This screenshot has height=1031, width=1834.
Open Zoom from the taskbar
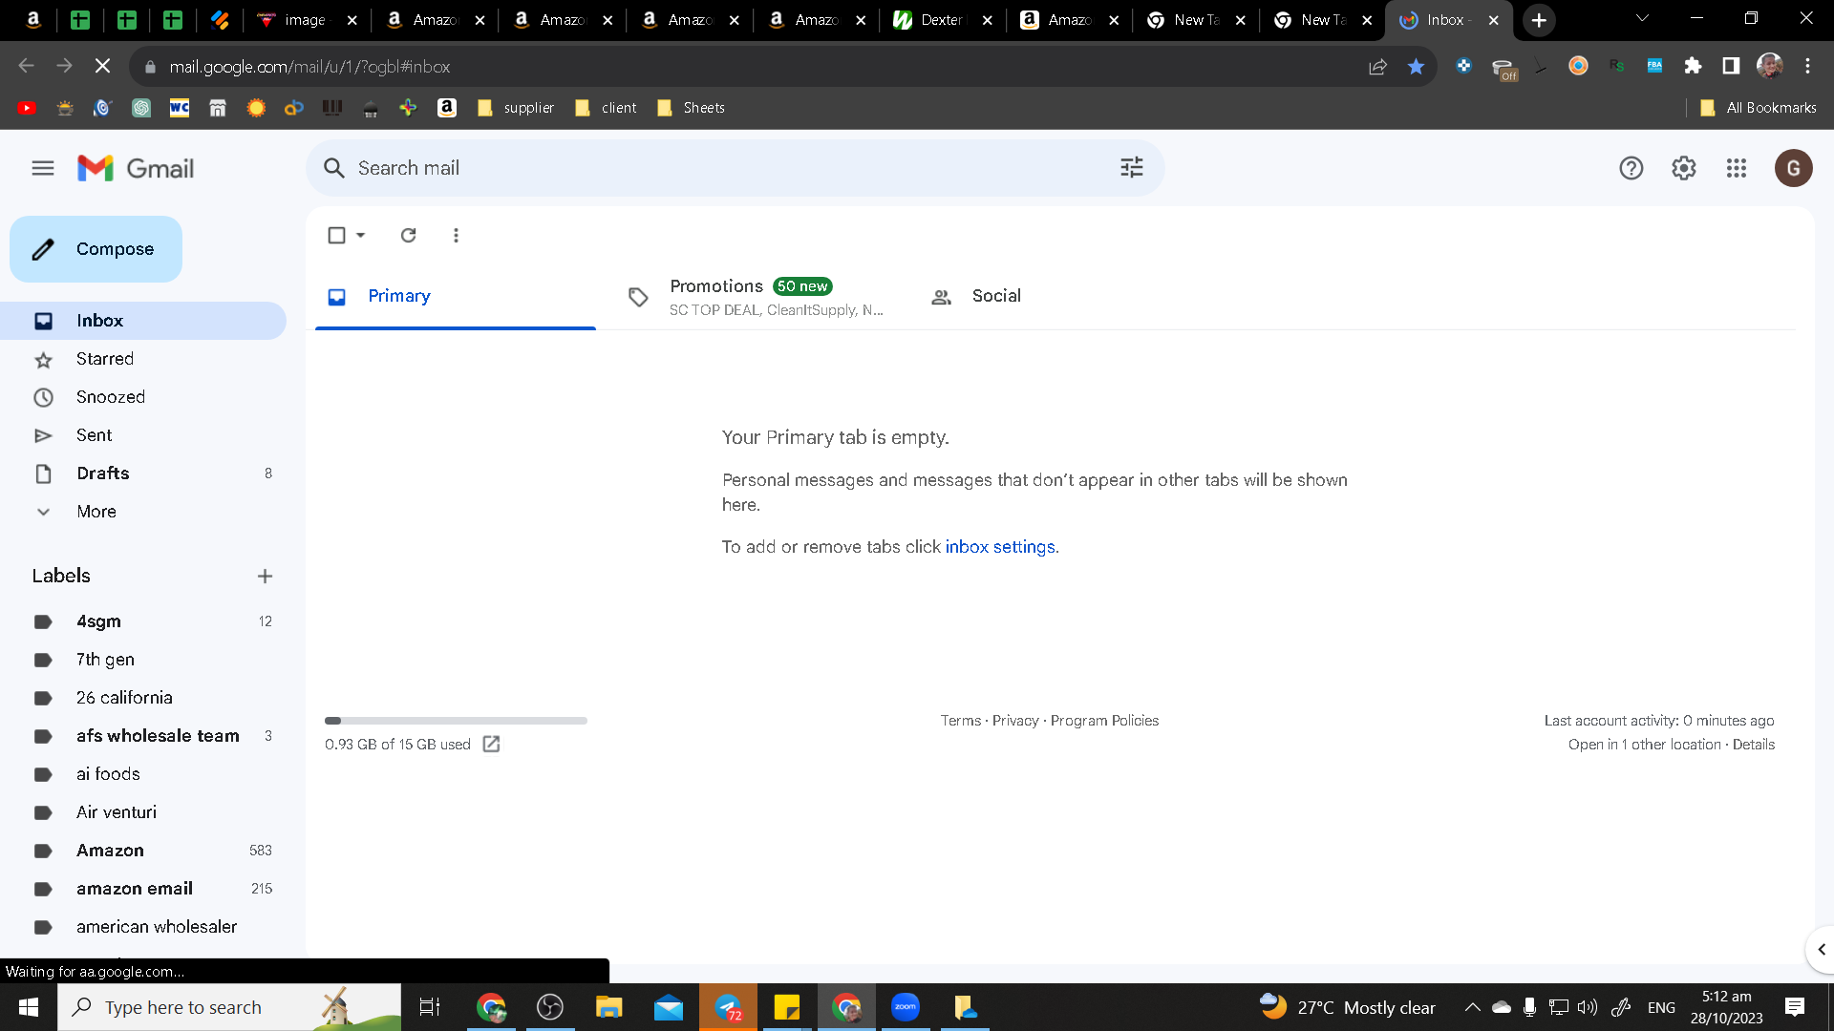[905, 1007]
